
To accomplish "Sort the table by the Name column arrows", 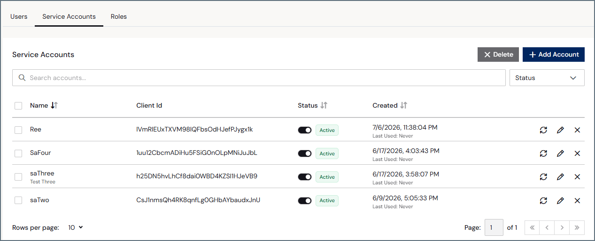I will 54,105.
